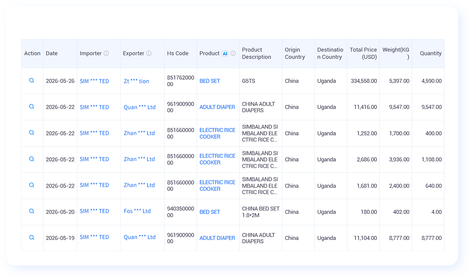Viewport: 472px width, 279px height.
Task: Click the Destination Country column header
Action: 330,53
